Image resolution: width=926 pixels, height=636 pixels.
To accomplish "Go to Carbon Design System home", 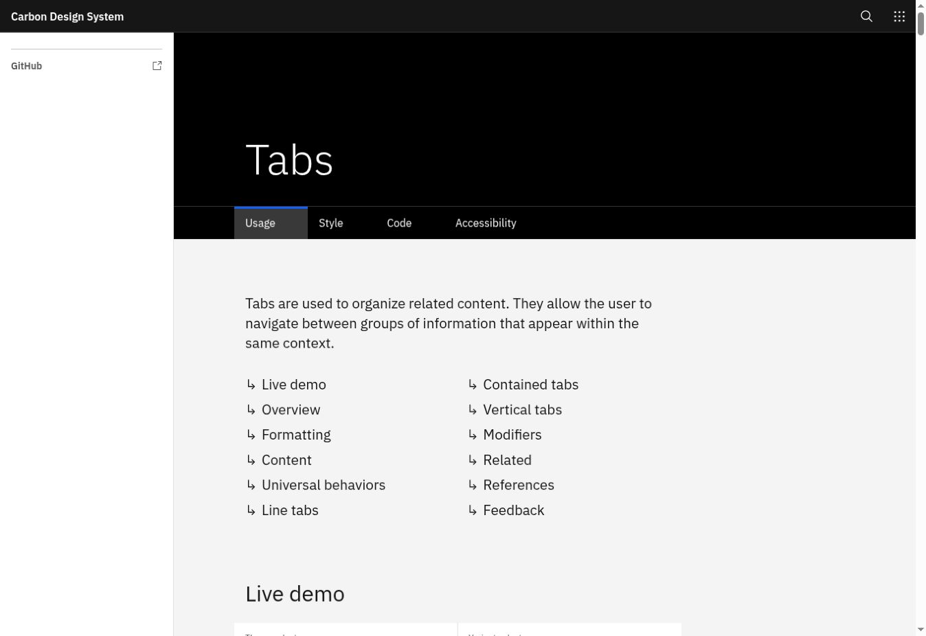I will pos(67,16).
